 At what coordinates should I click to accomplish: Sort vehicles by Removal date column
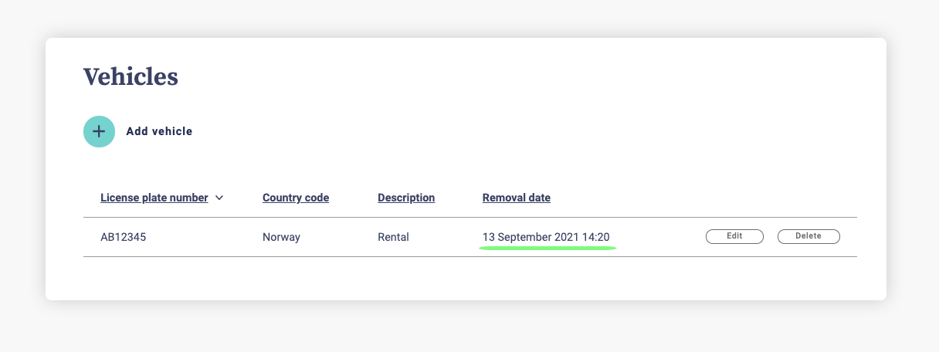pos(517,198)
